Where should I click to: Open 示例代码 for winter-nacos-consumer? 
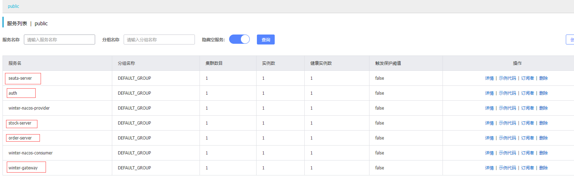pyautogui.click(x=507, y=153)
